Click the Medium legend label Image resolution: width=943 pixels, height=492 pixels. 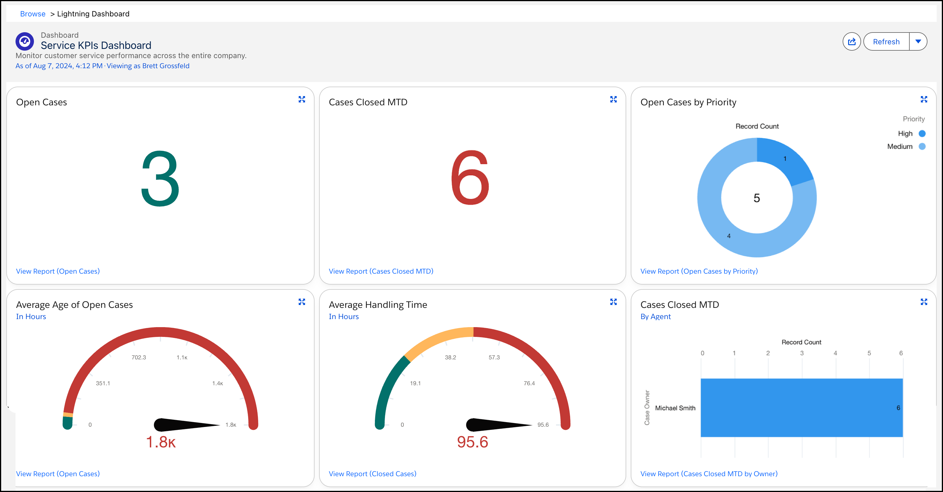click(x=900, y=146)
